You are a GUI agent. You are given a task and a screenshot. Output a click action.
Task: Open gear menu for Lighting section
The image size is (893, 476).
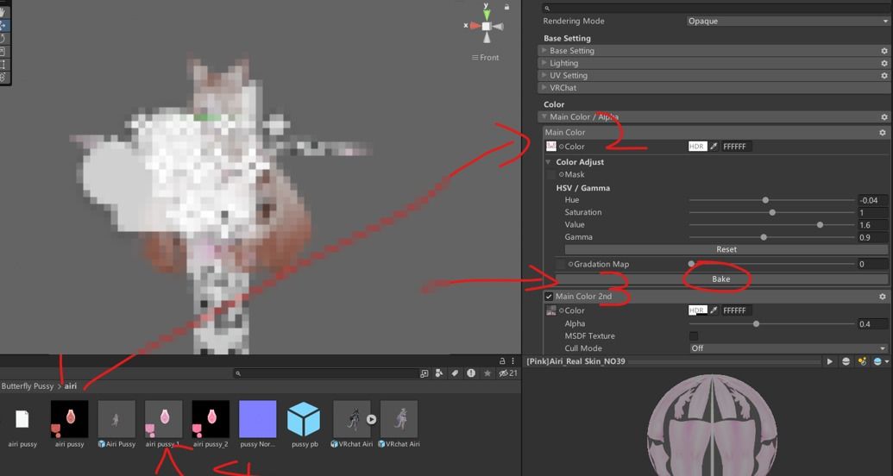884,63
